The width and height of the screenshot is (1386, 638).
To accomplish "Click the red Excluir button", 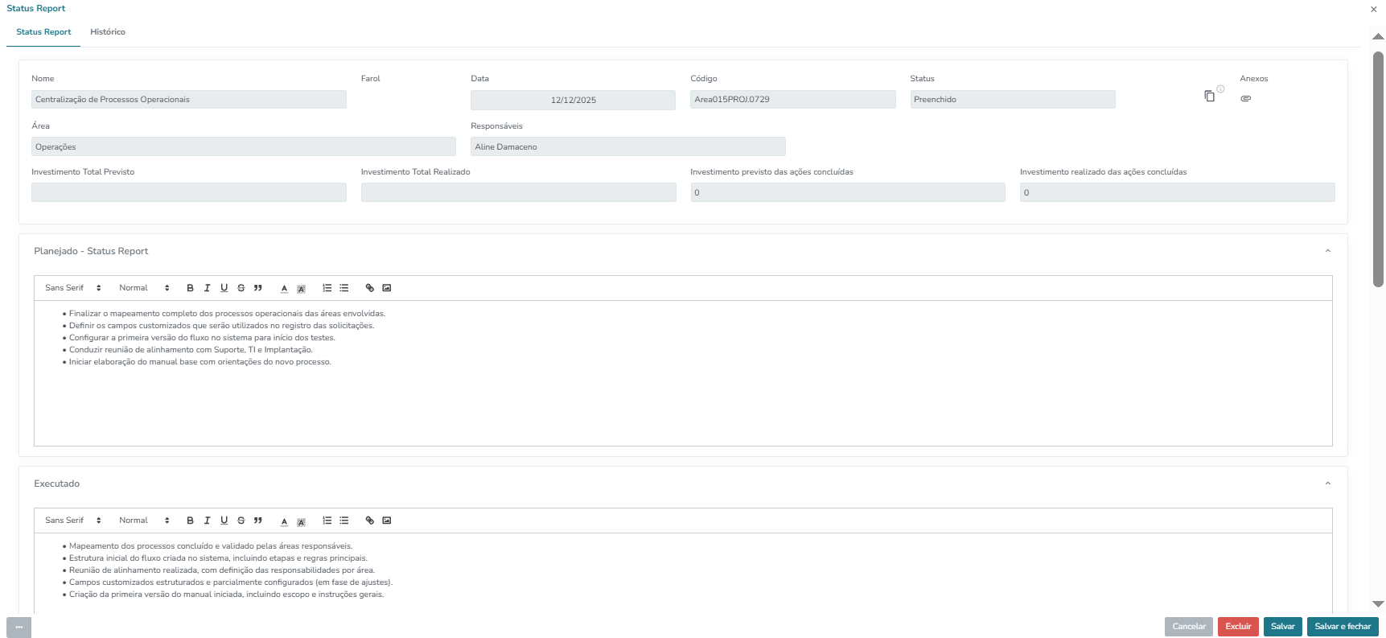I will (x=1238, y=627).
